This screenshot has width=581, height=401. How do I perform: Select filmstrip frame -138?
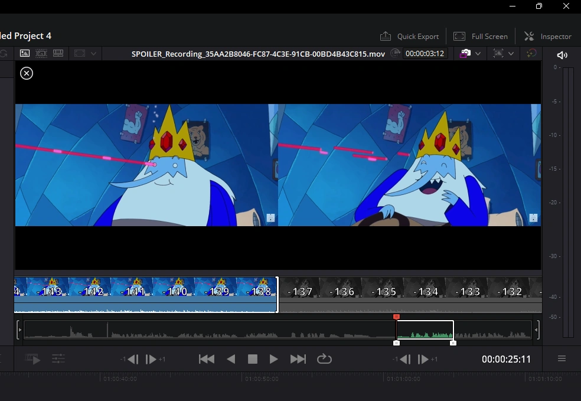coord(256,287)
